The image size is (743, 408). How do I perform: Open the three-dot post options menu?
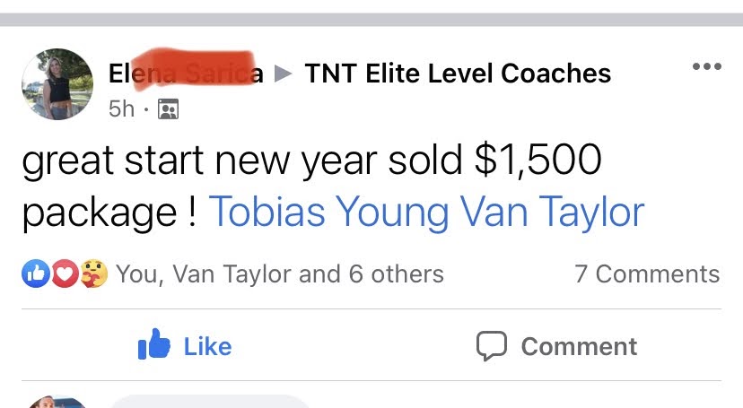click(x=706, y=66)
